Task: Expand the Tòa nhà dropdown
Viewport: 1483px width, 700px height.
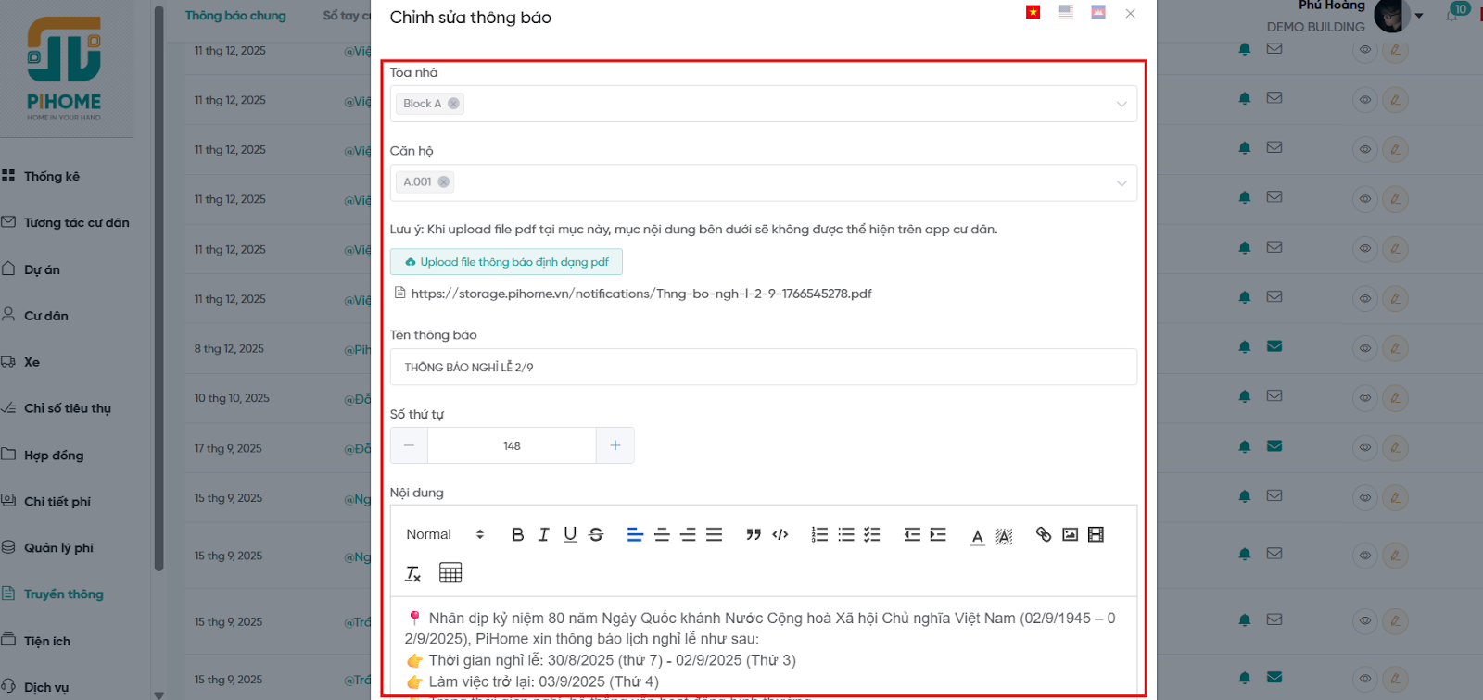Action: pos(1122,104)
